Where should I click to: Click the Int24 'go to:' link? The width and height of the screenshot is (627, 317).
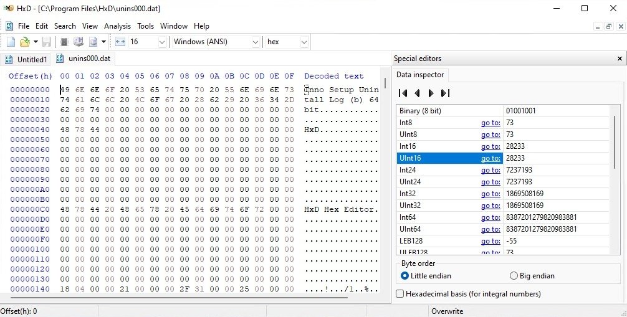point(491,170)
